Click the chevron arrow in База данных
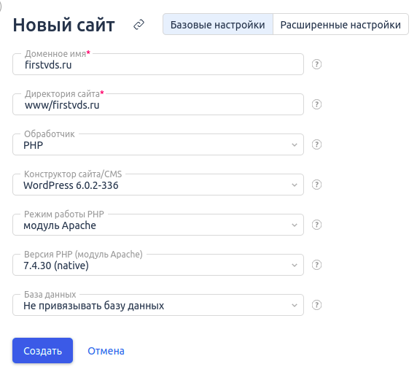 pos(295,306)
